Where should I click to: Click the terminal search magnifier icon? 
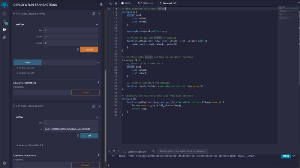pos(153,152)
